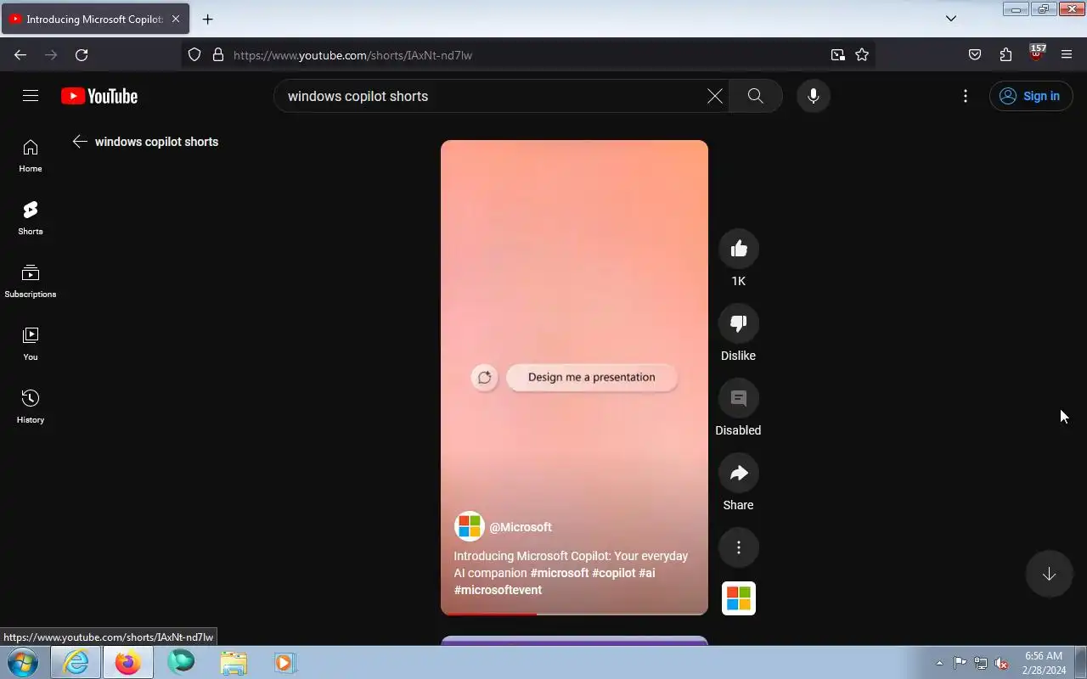Open the network tray icon

(x=981, y=663)
